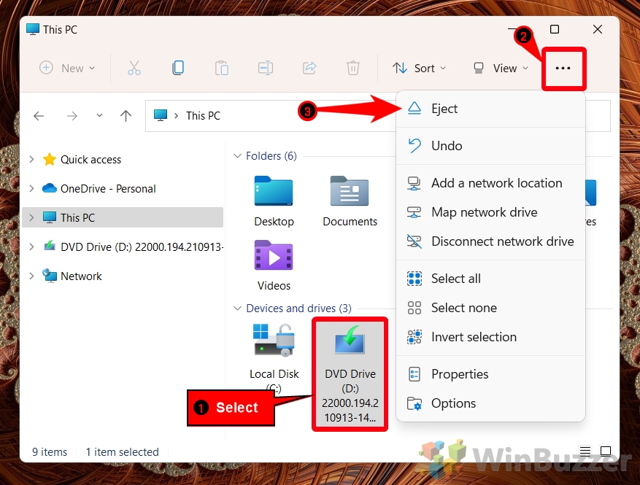640x485 pixels.
Task: Switch to details view in status bar
Action: pyautogui.click(x=585, y=451)
